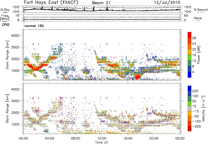Image resolution: width=208 pixels, height=144 pixels.
Task: Click the '18' frequency axis value
Action: click(17, 16)
